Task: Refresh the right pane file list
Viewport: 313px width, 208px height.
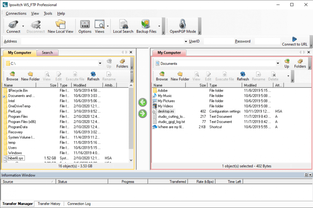Action: [x=243, y=76]
